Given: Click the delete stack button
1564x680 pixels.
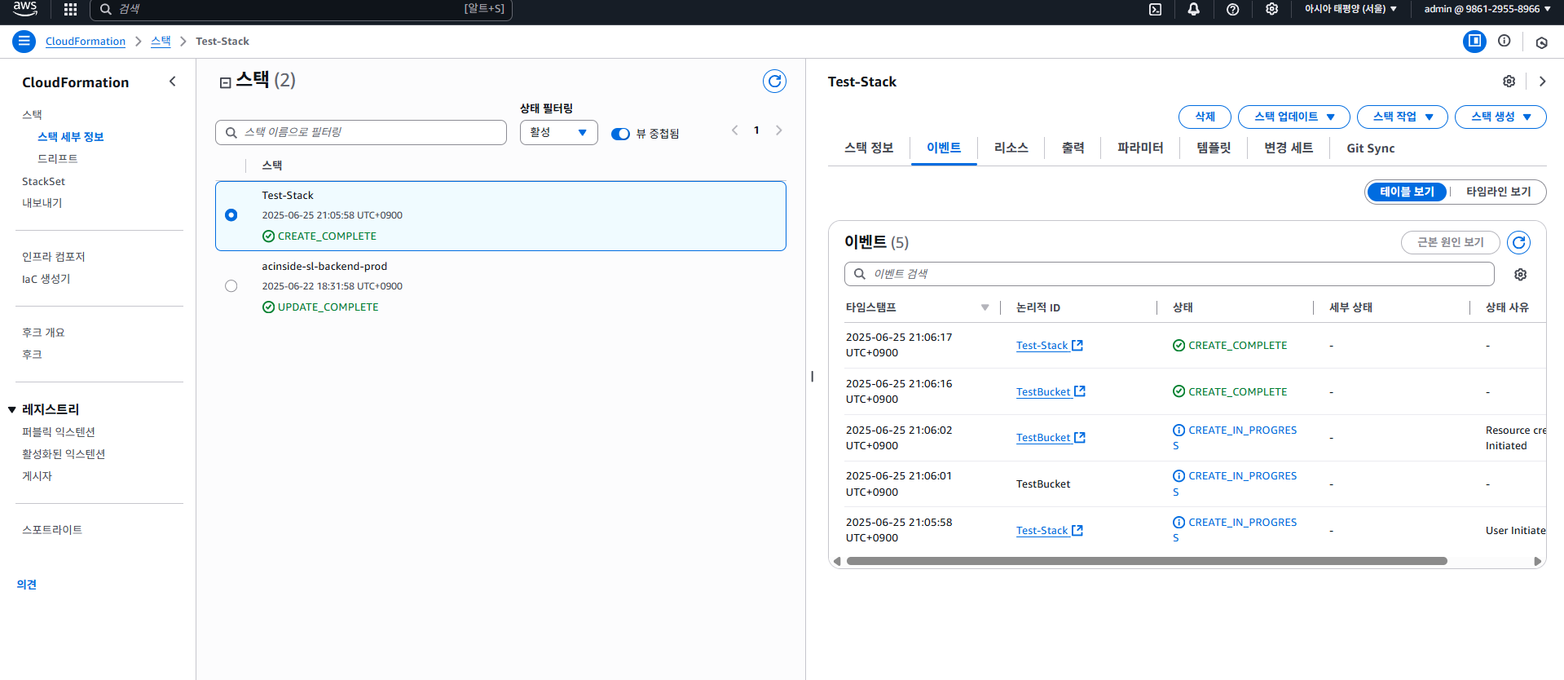Looking at the screenshot, I should (x=1205, y=117).
